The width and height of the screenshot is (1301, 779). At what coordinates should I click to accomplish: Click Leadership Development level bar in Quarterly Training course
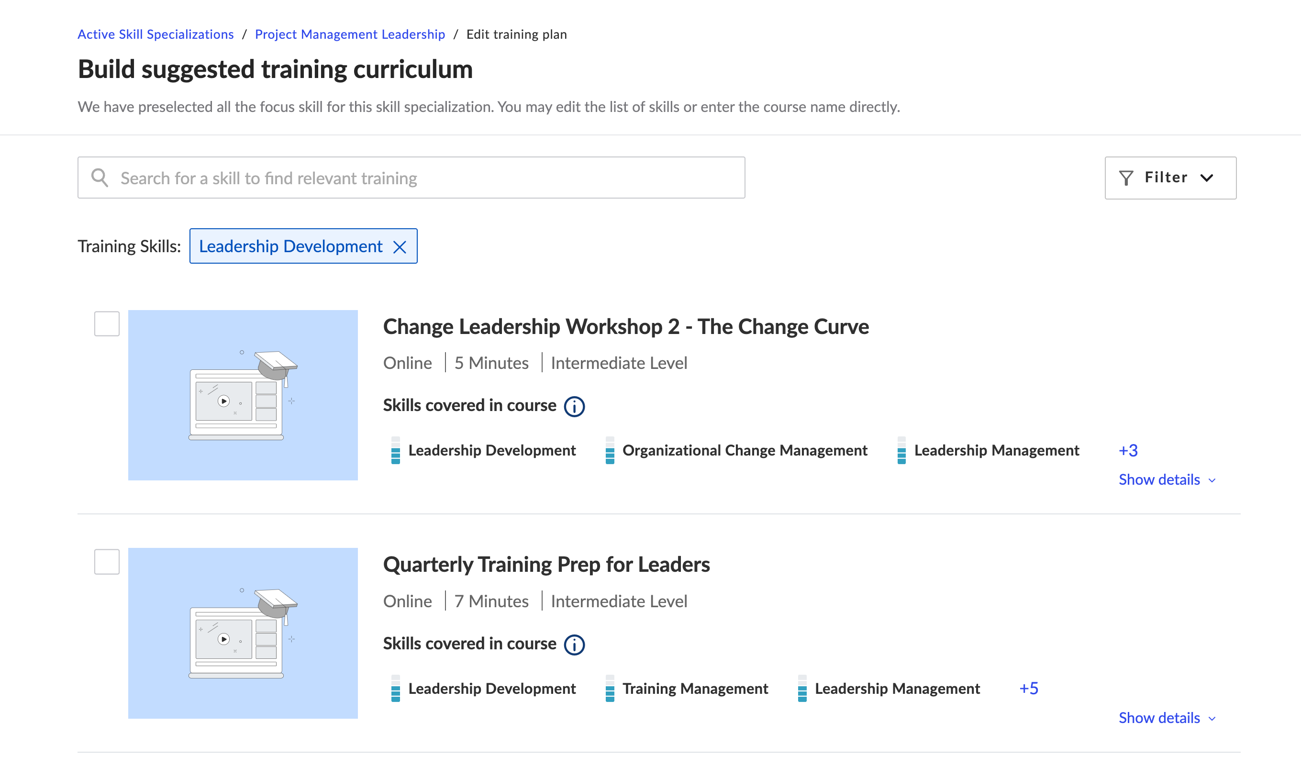tap(396, 689)
